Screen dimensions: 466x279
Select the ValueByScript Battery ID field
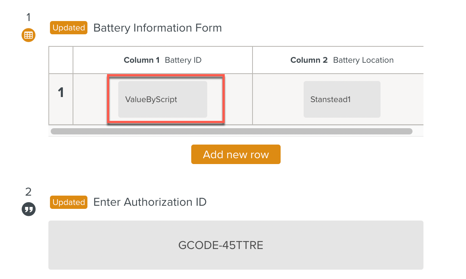point(163,99)
